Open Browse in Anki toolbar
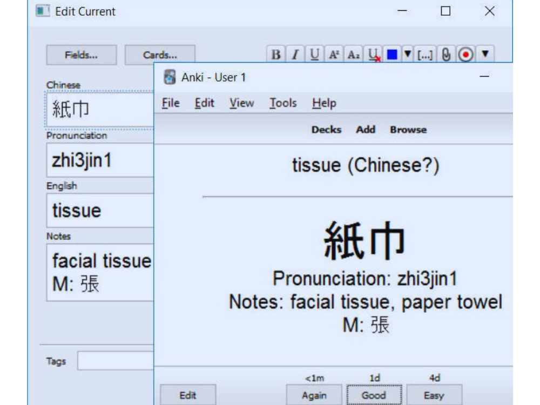The image size is (540, 405). [x=408, y=130]
